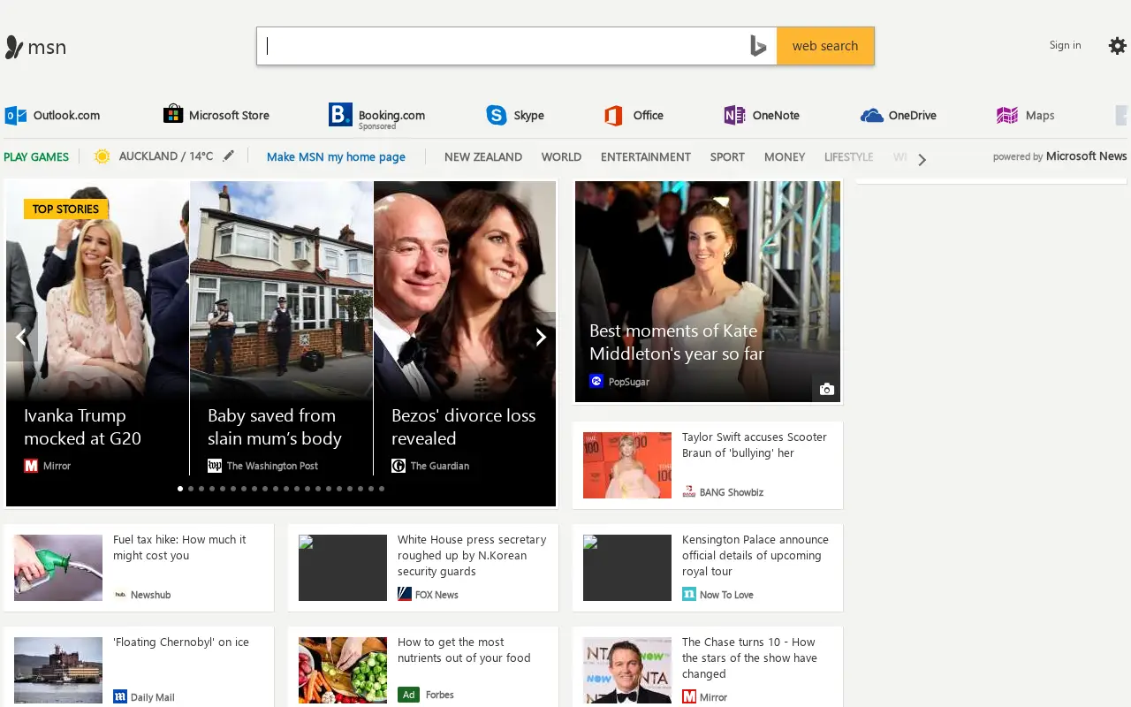Launch Skype shortcut icon
This screenshot has height=707, width=1131.
[497, 115]
